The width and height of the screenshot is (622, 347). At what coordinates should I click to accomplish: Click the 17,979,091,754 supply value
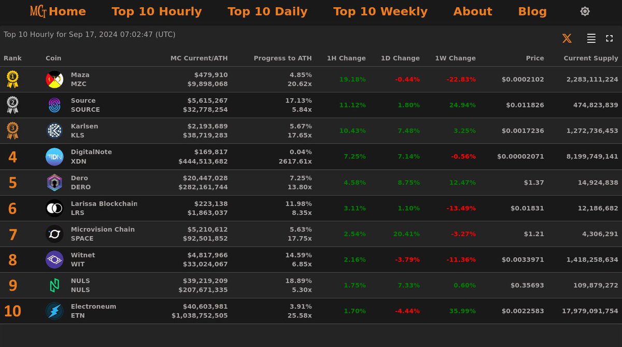pos(590,311)
